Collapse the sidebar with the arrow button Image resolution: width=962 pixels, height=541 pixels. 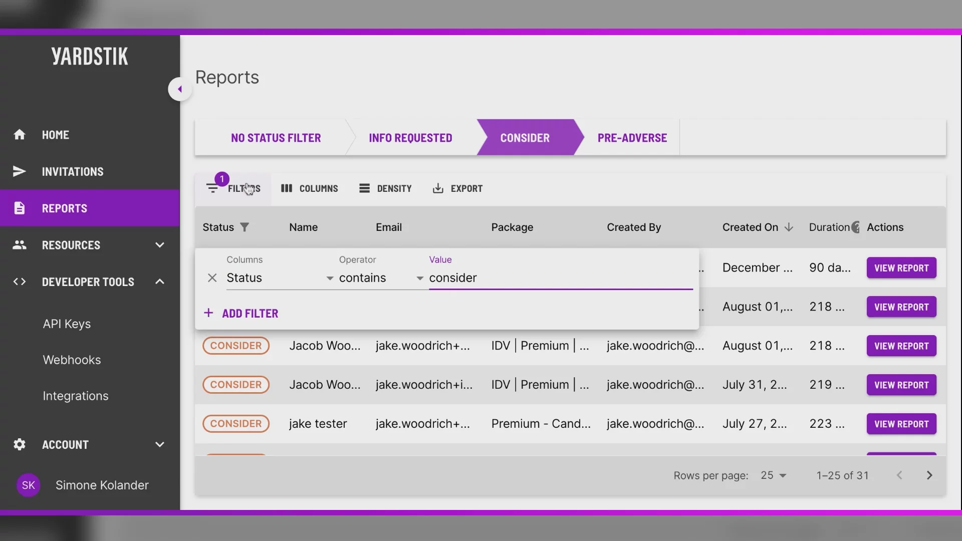point(179,89)
